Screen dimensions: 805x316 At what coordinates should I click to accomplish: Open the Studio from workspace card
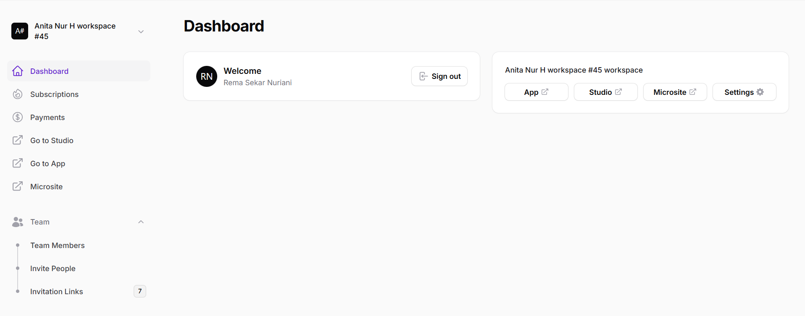[605, 91]
